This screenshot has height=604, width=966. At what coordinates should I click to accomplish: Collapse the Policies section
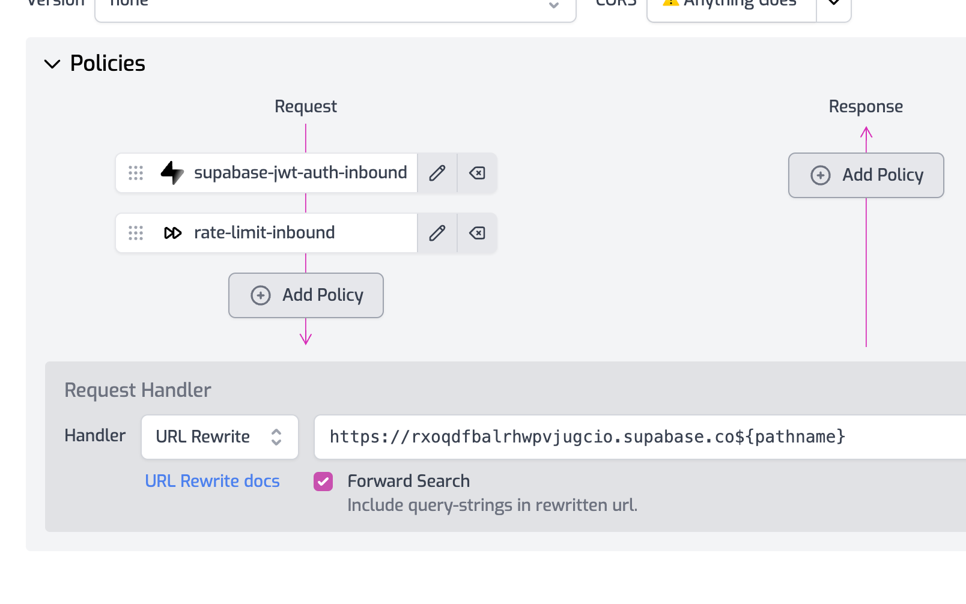tap(53, 64)
